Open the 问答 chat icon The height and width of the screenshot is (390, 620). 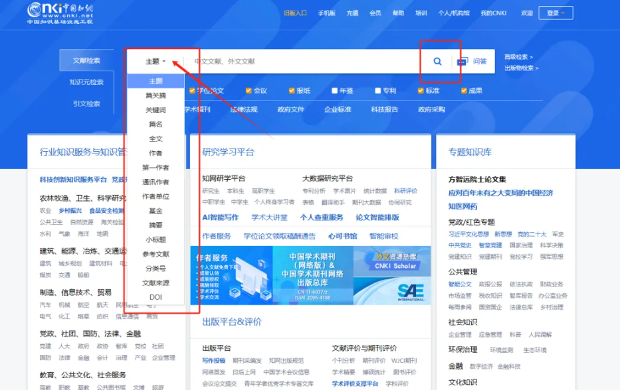coord(463,61)
